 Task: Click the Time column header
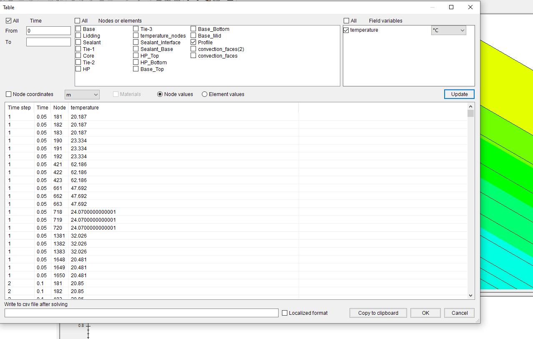click(43, 108)
